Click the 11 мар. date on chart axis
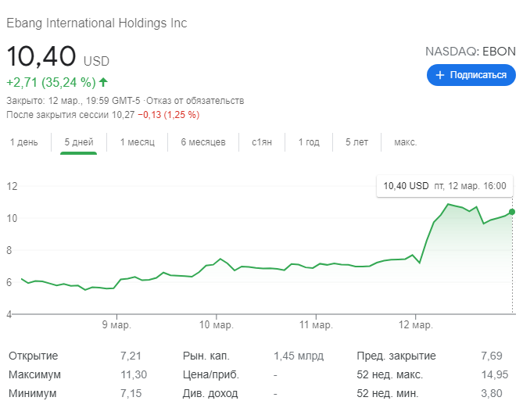The image size is (523, 408). (315, 324)
